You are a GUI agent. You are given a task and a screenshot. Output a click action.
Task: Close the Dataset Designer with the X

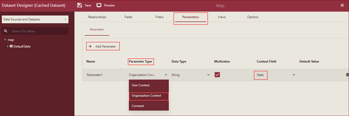[342, 5]
